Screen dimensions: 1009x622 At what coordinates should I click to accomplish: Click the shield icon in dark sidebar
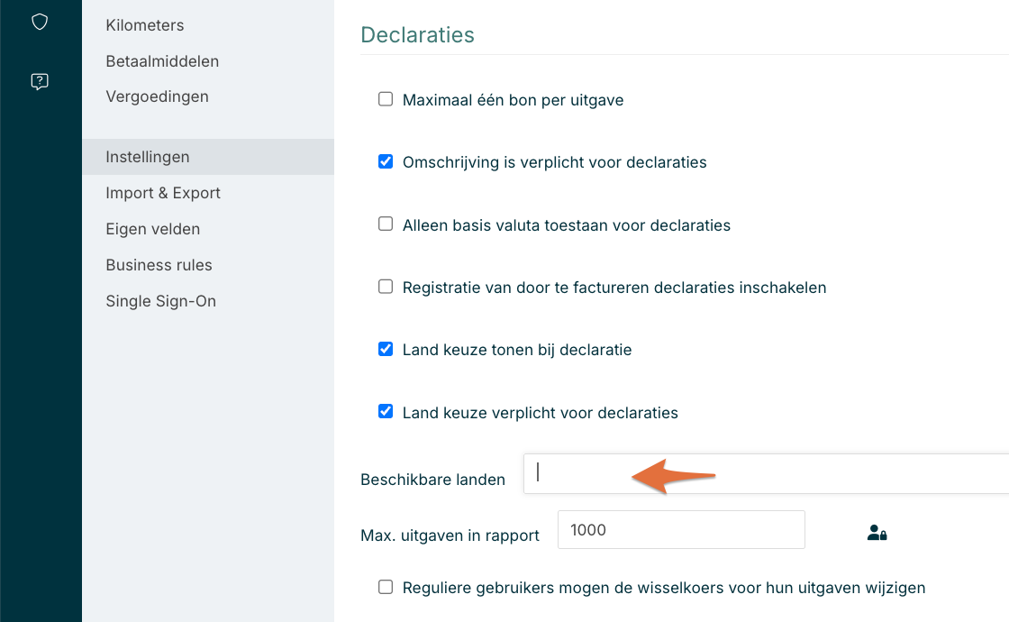pyautogui.click(x=40, y=22)
